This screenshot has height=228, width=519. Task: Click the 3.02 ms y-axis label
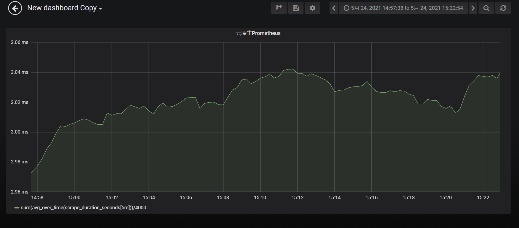coord(20,102)
